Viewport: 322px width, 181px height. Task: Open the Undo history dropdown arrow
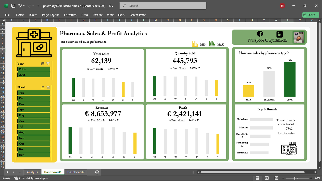(x=24, y=6)
